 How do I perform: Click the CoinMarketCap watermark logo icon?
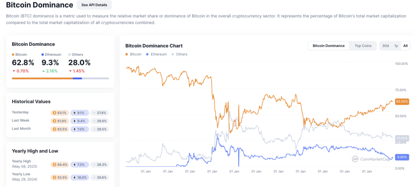pyautogui.click(x=355, y=159)
